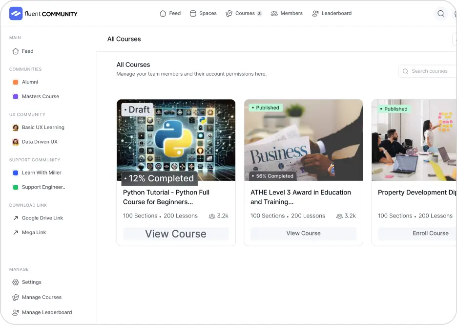Open the Google Drive Link
This screenshot has width=457, height=325.
click(x=42, y=218)
